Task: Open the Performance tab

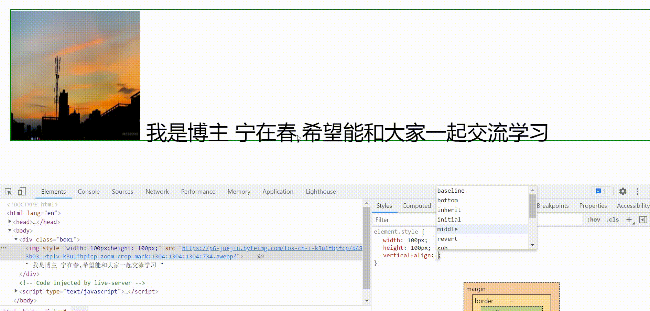Action: (x=198, y=192)
